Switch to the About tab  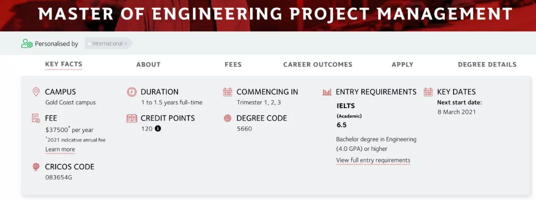148,65
